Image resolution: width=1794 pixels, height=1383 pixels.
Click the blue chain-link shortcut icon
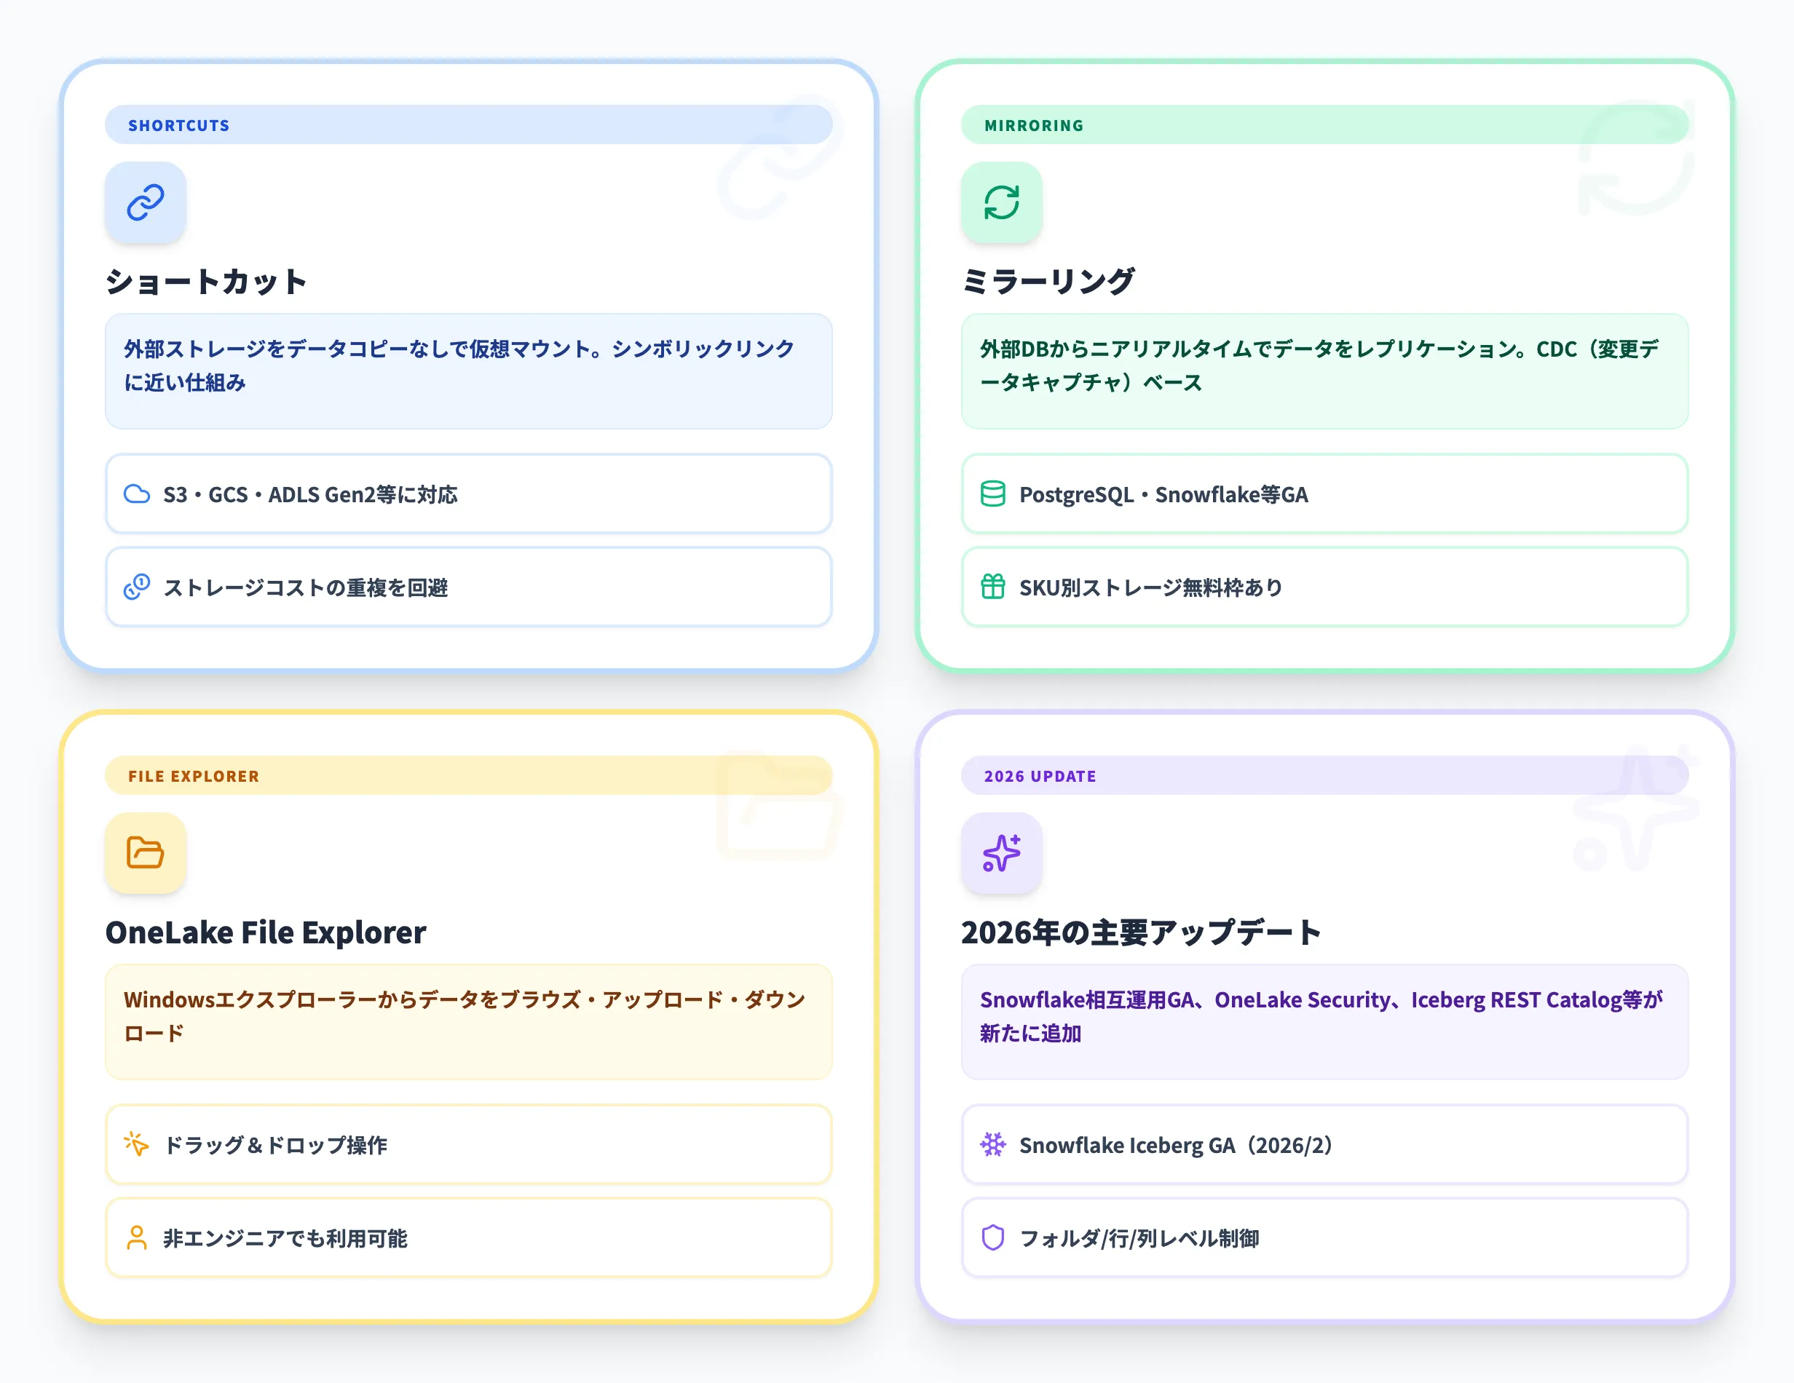pos(146,202)
